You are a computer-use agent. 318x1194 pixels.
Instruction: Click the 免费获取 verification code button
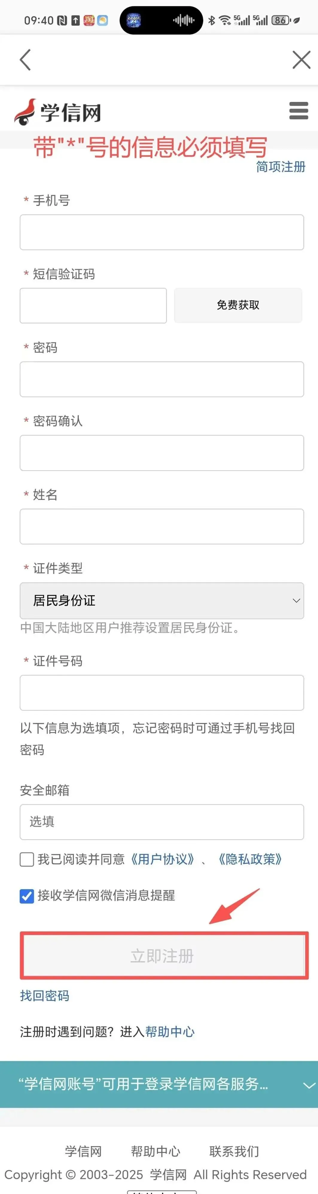238,305
